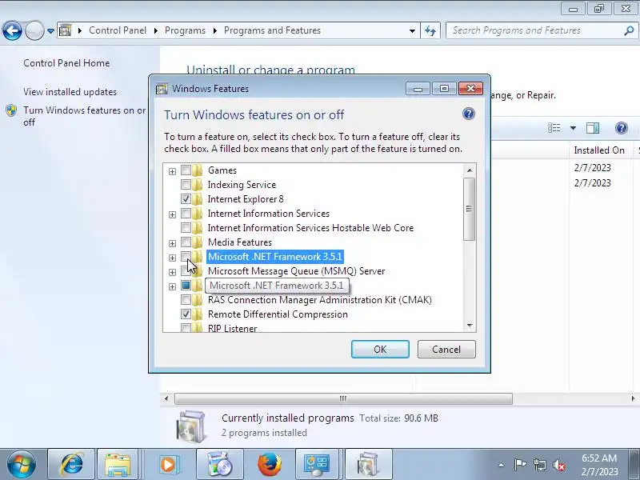Viewport: 640px width, 480px height.
Task: Select the Microsoft .NET Framework 3.5.1 row
Action: pyautogui.click(x=275, y=257)
